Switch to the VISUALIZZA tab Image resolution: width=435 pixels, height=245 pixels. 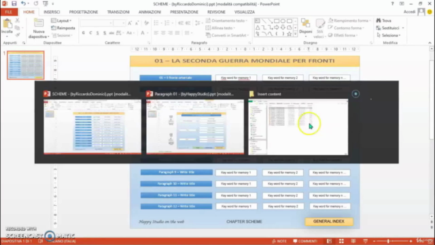tap(245, 12)
